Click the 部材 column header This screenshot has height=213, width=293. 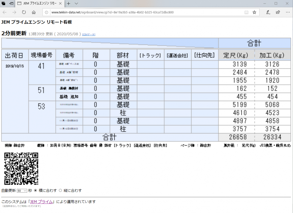pos(123,55)
